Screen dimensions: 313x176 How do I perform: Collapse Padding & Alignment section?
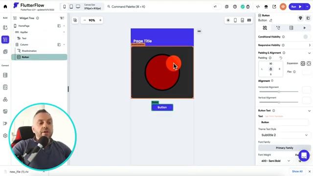point(309,53)
